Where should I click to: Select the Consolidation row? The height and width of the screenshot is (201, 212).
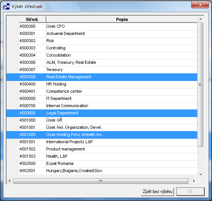point(102,55)
